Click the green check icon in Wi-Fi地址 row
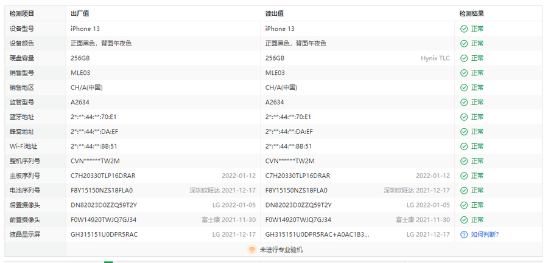Screen dimensions: 548x263 pos(464,146)
